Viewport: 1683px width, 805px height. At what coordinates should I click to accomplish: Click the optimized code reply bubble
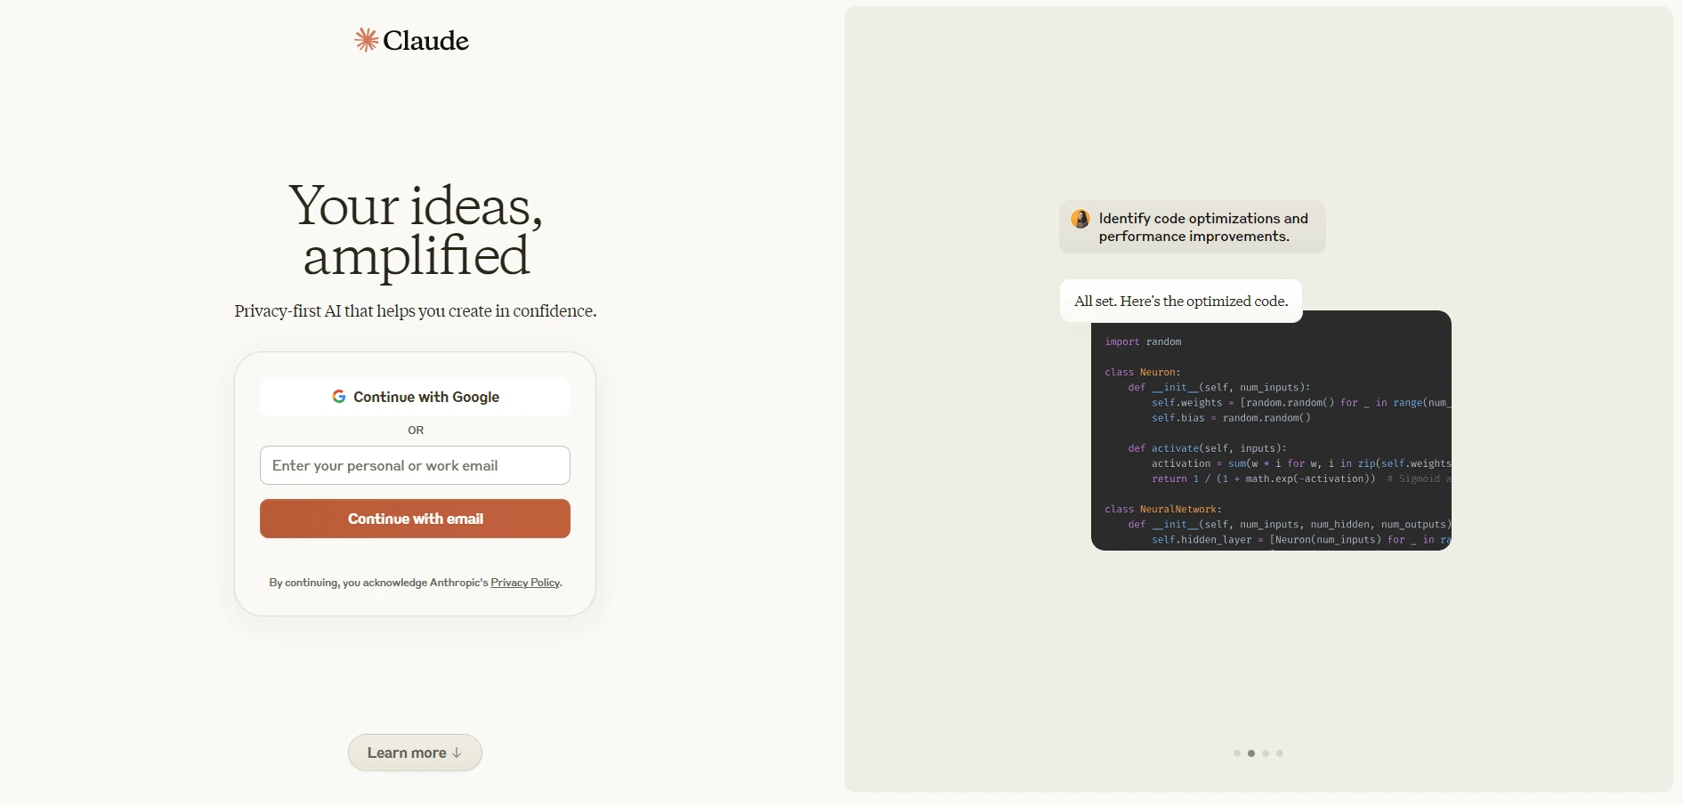pyautogui.click(x=1180, y=301)
